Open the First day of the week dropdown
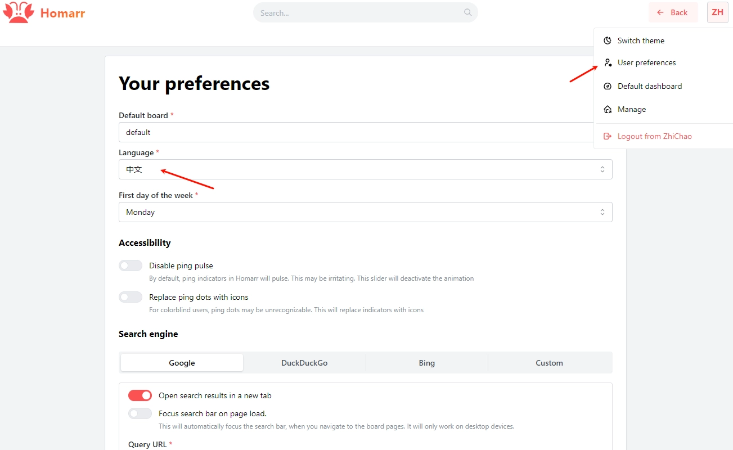733x450 pixels. coord(366,211)
